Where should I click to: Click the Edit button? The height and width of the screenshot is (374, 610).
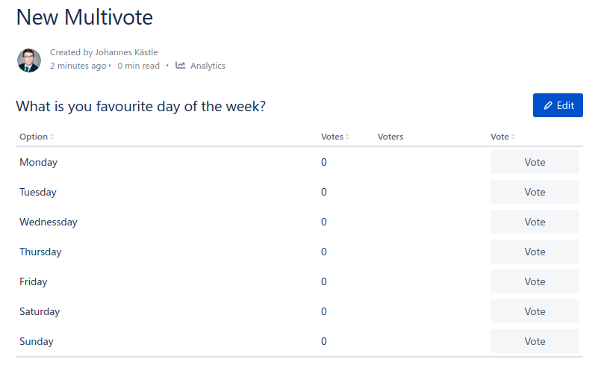pos(558,106)
